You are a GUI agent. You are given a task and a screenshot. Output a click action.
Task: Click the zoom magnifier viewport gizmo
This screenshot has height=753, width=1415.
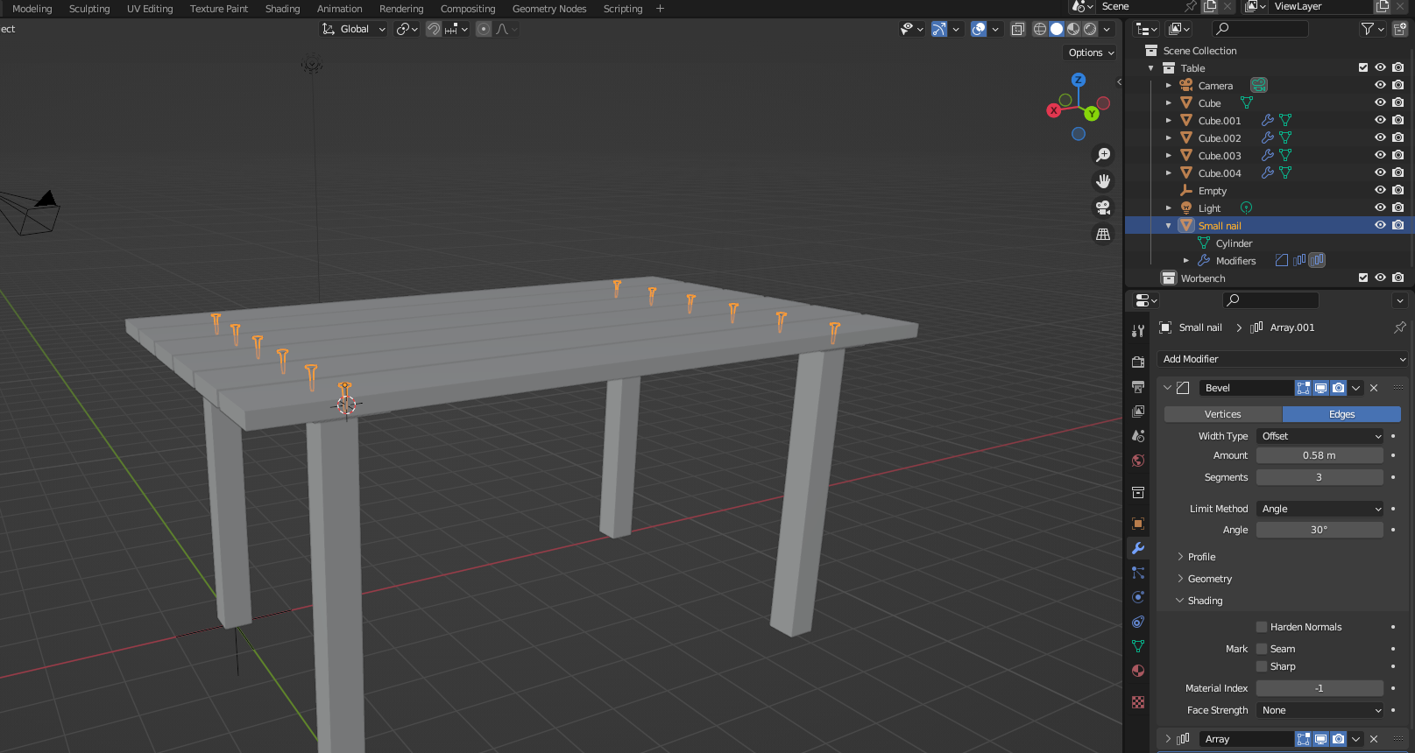point(1103,155)
